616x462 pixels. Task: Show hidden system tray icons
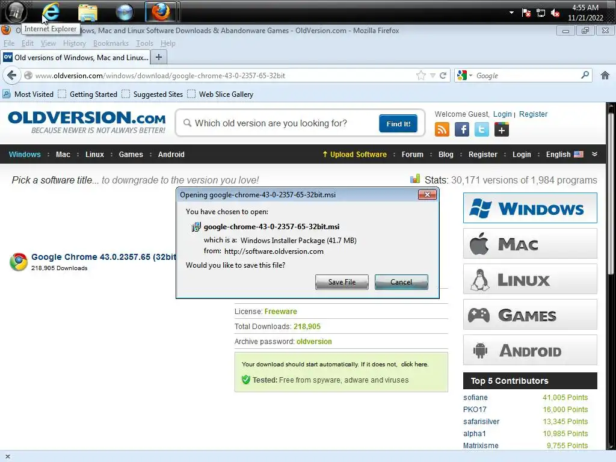pyautogui.click(x=511, y=13)
